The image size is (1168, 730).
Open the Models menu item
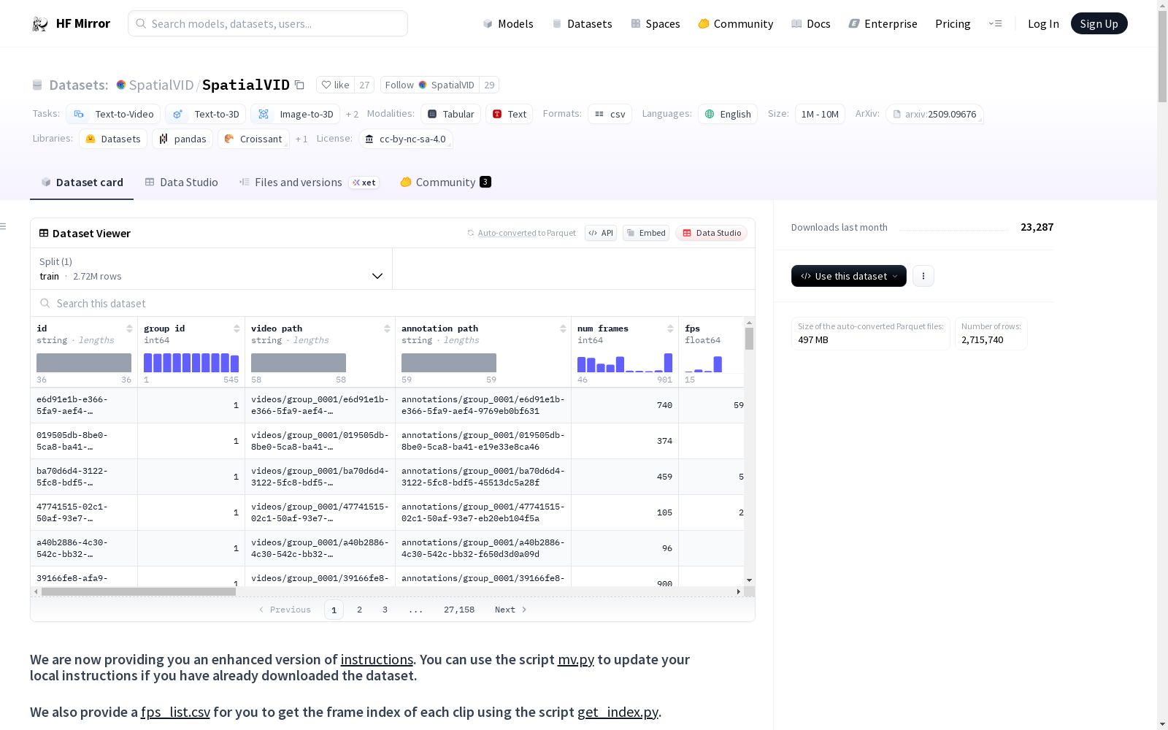click(508, 23)
